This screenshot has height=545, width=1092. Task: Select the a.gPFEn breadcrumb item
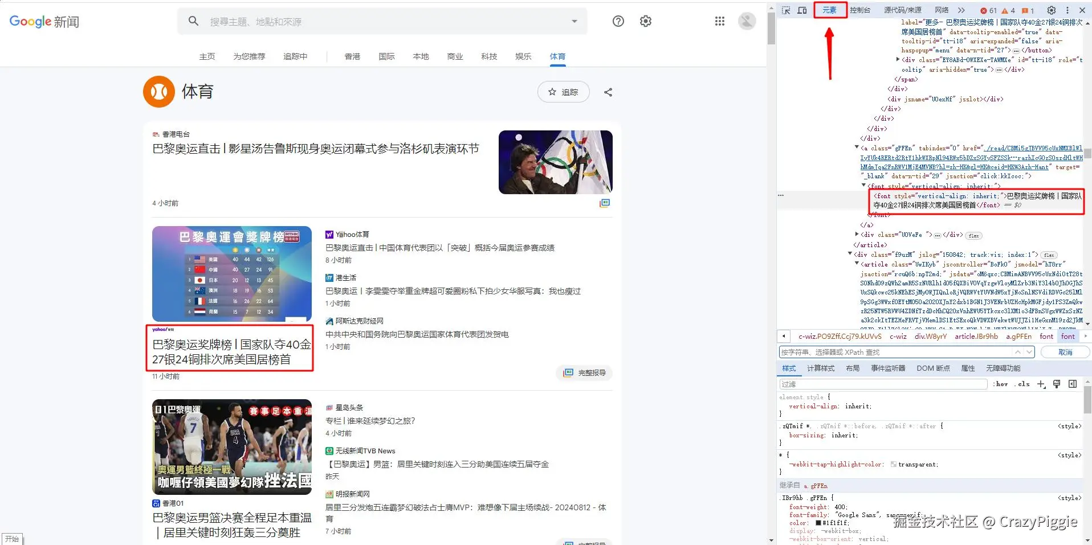pyautogui.click(x=1018, y=337)
